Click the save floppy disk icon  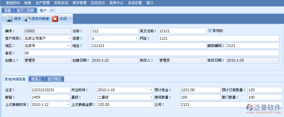[9, 19]
